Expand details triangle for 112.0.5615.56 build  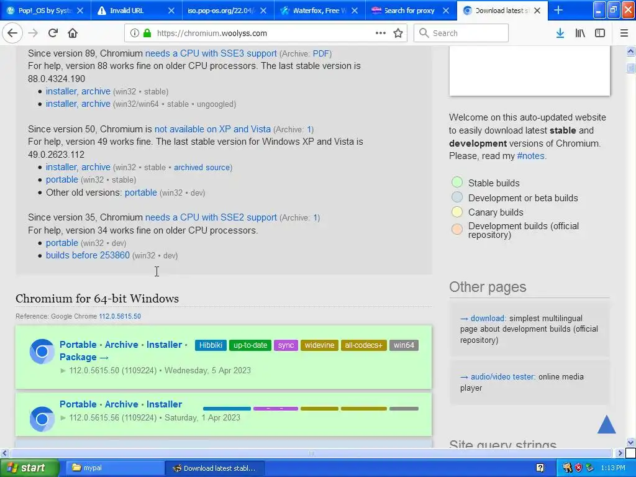(63, 418)
